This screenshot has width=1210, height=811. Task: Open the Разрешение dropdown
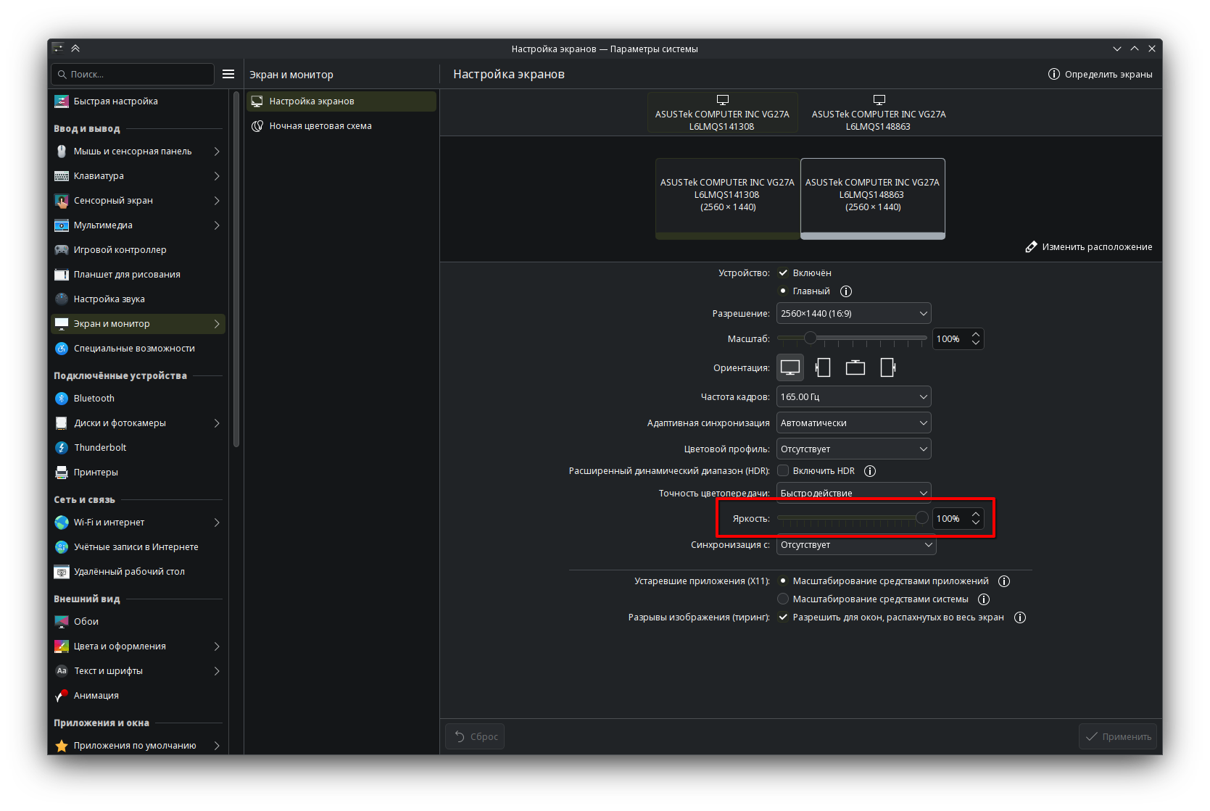[x=853, y=314]
